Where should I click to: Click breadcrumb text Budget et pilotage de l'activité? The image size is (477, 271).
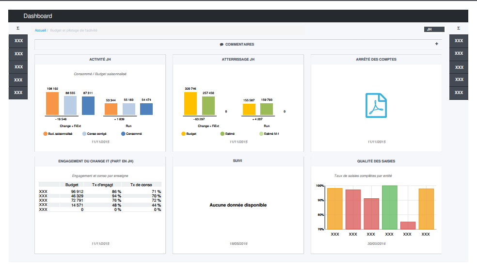click(x=74, y=31)
